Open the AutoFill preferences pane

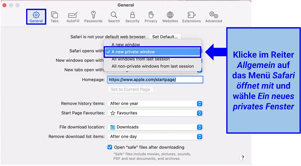click(73, 17)
